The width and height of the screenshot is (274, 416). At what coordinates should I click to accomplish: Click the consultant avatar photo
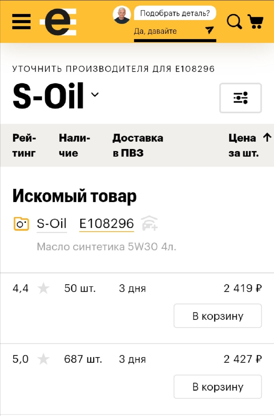(x=122, y=15)
